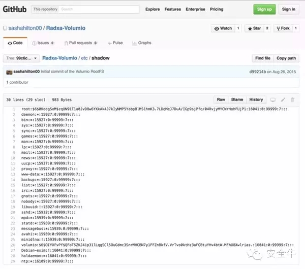Image resolution: width=305 pixels, height=269 pixels.
Task: Star the Radxa-Volumio repository
Action: (254, 28)
